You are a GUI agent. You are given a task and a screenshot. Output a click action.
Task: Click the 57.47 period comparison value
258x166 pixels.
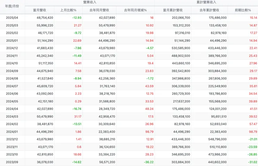coord(253,124)
